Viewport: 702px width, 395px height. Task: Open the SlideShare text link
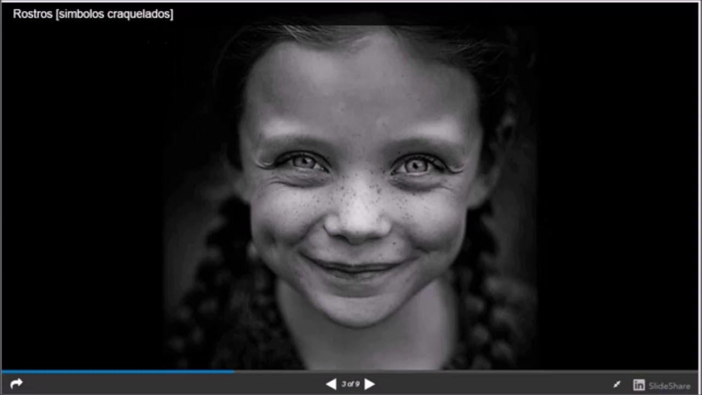(x=669, y=386)
